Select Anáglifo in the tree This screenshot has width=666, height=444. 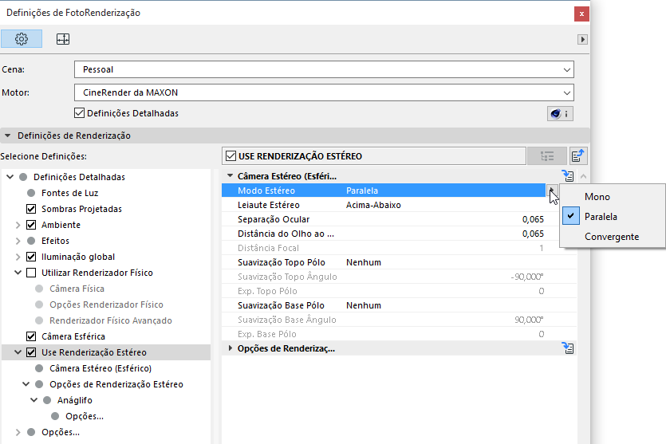pyautogui.click(x=75, y=400)
